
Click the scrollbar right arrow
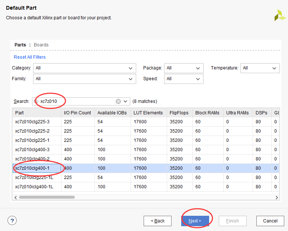tap(276, 198)
